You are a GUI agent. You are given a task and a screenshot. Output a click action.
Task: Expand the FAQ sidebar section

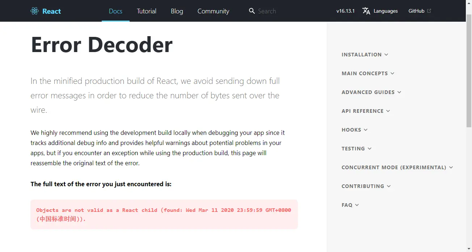coord(350,205)
